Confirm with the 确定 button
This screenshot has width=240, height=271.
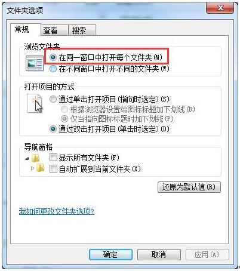point(110,254)
